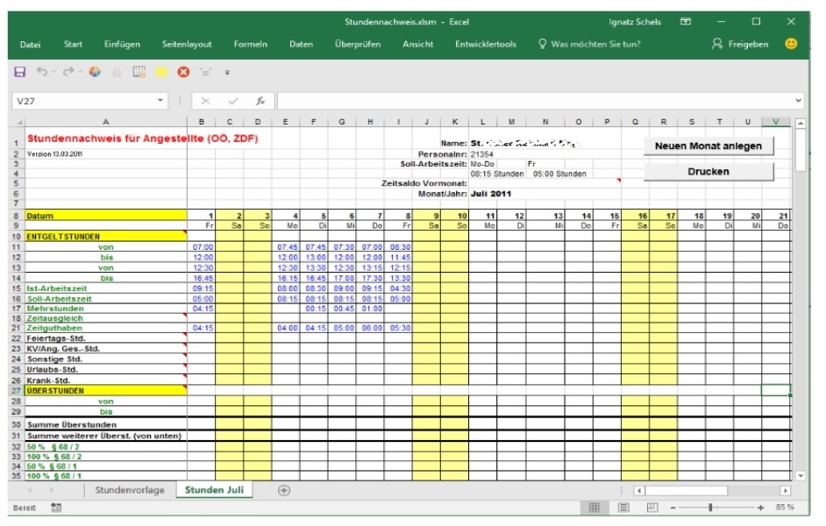Open the Undo history dropdown arrow
Screen dimensions: 826x526
click(x=53, y=72)
